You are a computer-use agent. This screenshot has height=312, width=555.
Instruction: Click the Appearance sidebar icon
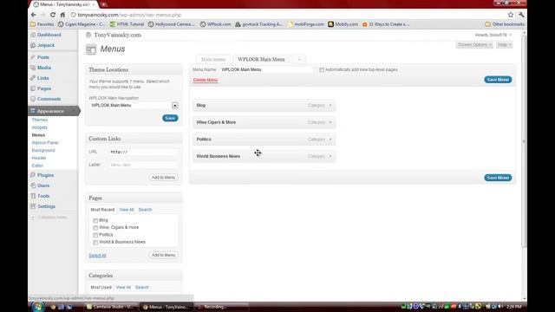tap(33, 111)
